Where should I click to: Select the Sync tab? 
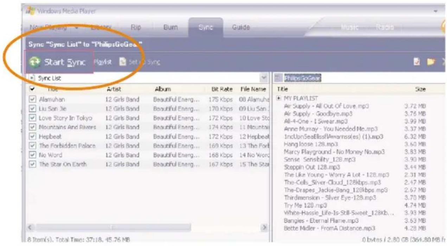206,27
